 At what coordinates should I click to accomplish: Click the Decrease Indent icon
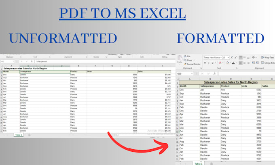pyautogui.click(x=254, y=63)
